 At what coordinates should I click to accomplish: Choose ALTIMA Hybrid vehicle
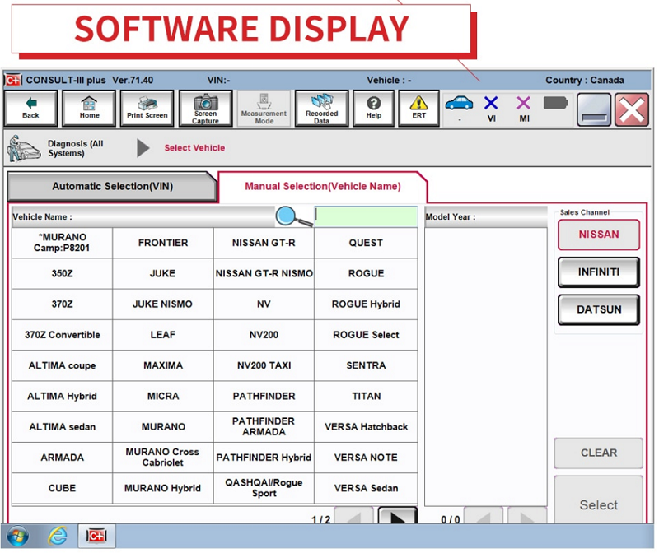click(x=63, y=396)
